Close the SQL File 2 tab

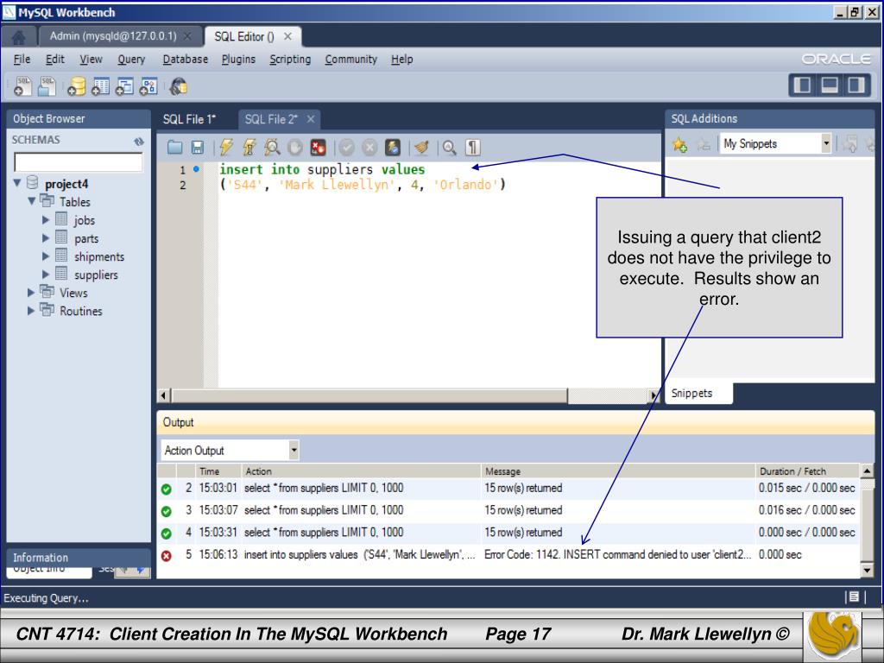coord(310,119)
